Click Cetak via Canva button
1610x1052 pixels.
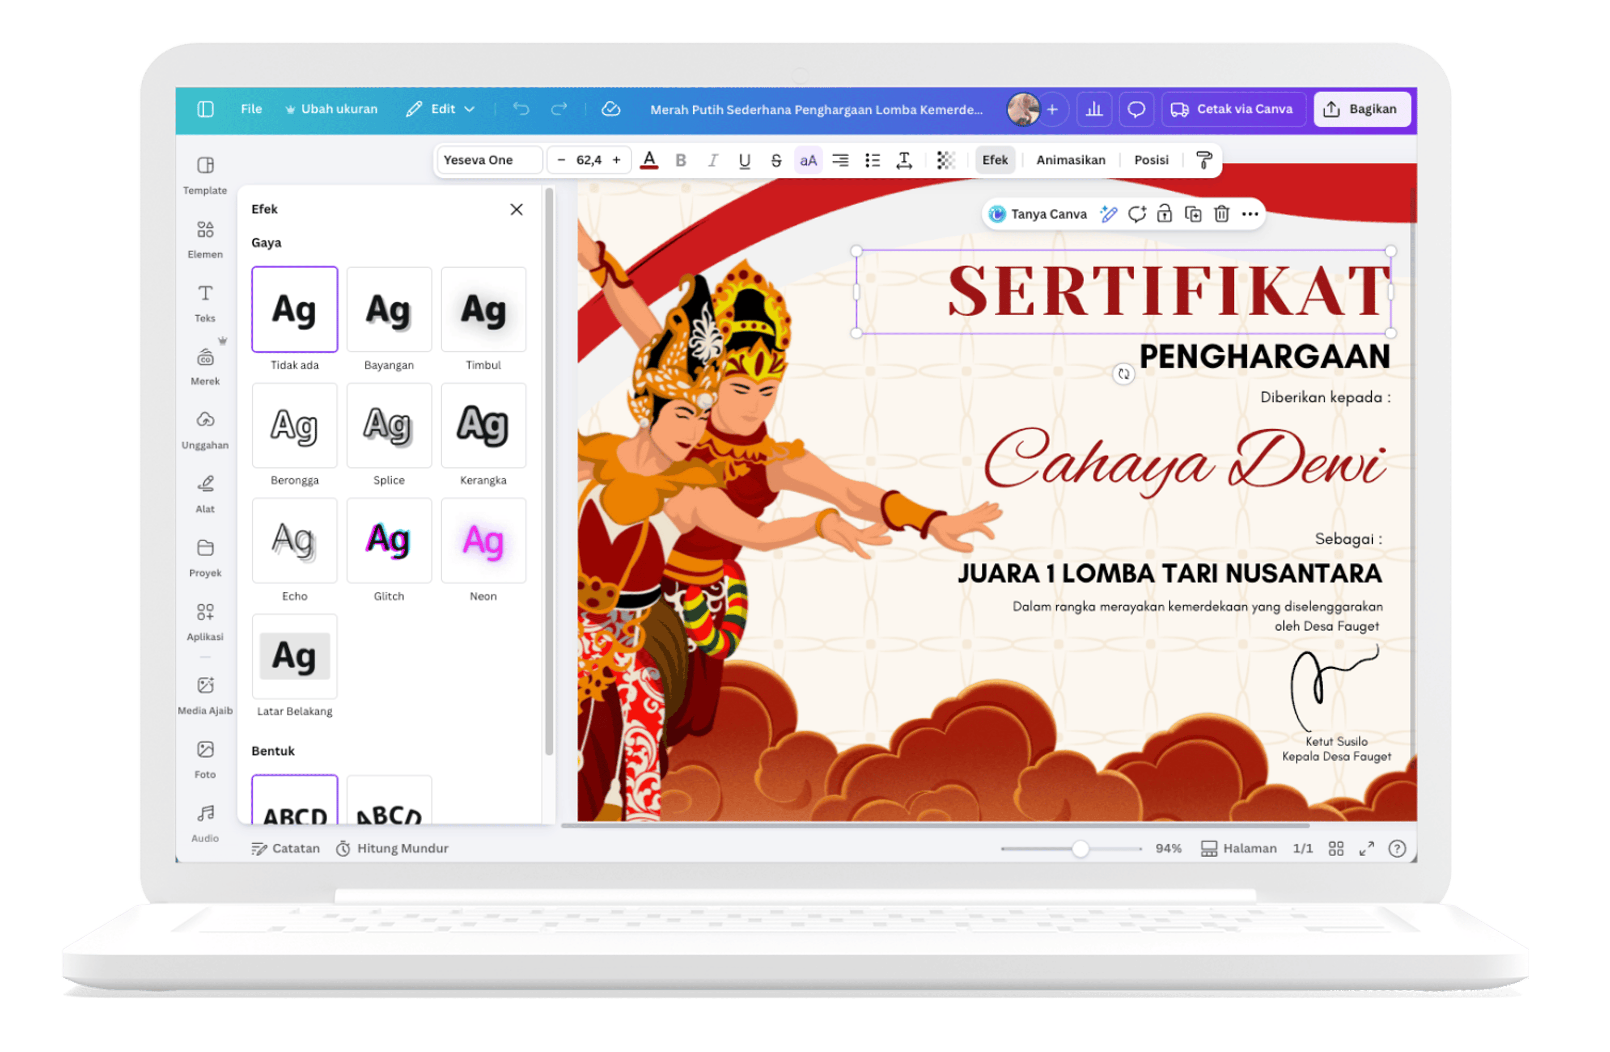coord(1233,109)
